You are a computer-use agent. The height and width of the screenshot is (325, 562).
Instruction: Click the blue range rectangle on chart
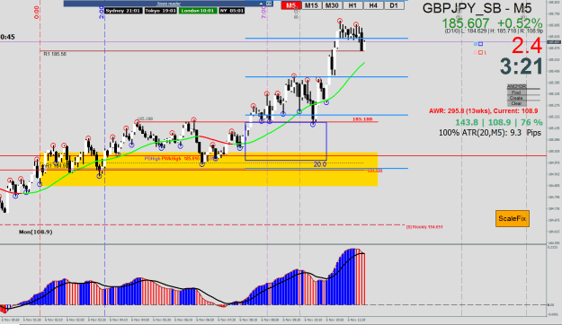coord(286,141)
